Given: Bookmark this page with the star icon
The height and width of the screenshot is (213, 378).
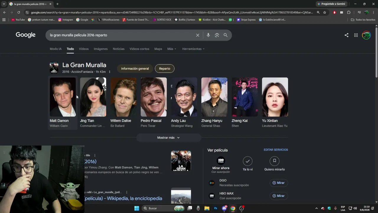Looking at the screenshot, I should click(325, 12).
